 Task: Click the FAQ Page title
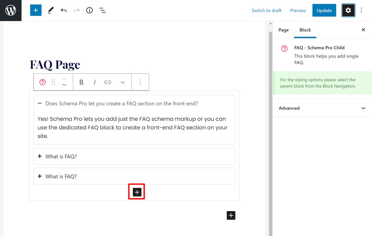click(x=55, y=65)
